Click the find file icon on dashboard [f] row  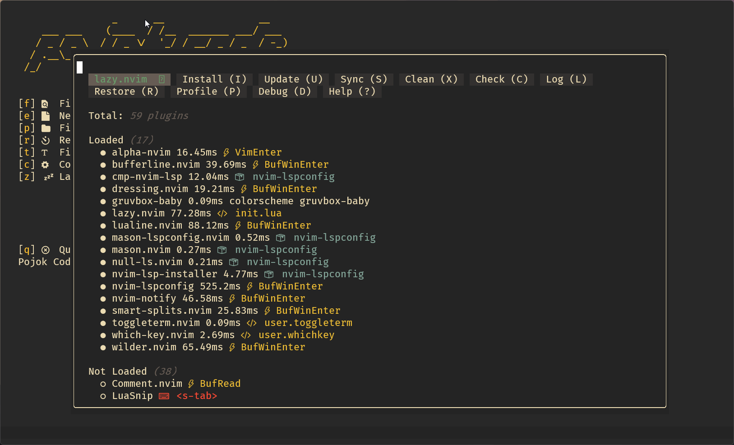pos(45,104)
